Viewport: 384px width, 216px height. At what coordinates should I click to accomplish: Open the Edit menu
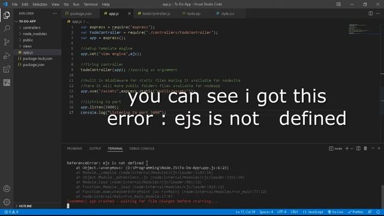click(25, 4)
